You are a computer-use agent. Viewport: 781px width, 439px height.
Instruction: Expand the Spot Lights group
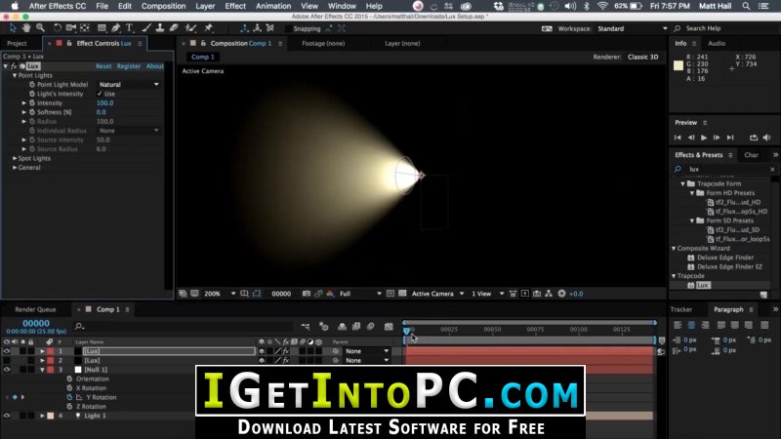tap(15, 158)
